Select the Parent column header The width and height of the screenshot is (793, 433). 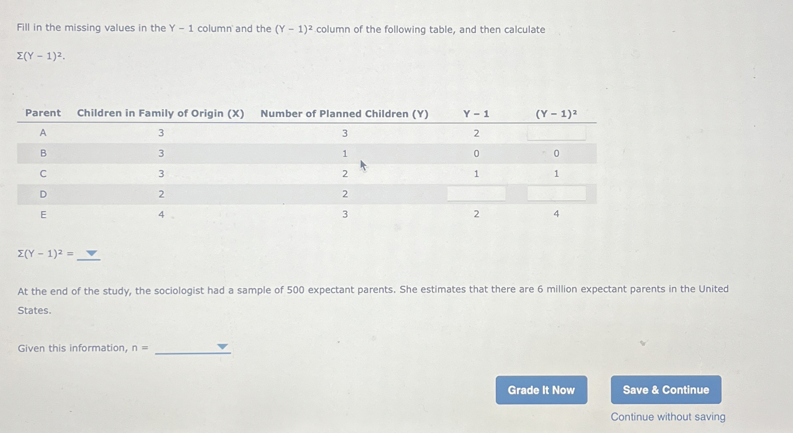click(42, 113)
